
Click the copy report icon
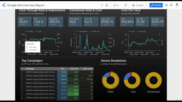(107, 5)
